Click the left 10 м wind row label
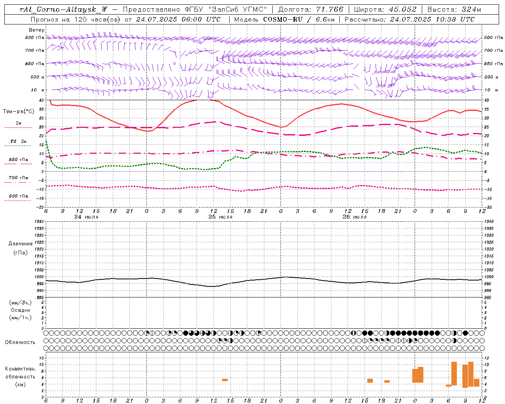This screenshot has height=404, width=505. (x=38, y=90)
